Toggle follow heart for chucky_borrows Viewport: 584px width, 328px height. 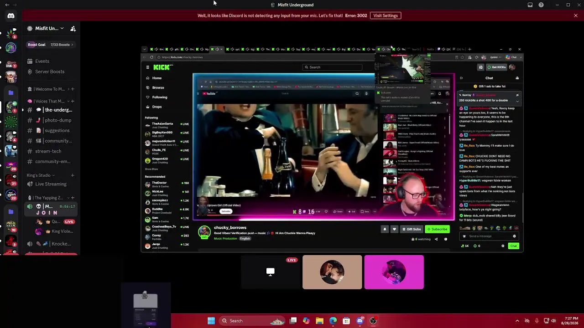click(394, 229)
